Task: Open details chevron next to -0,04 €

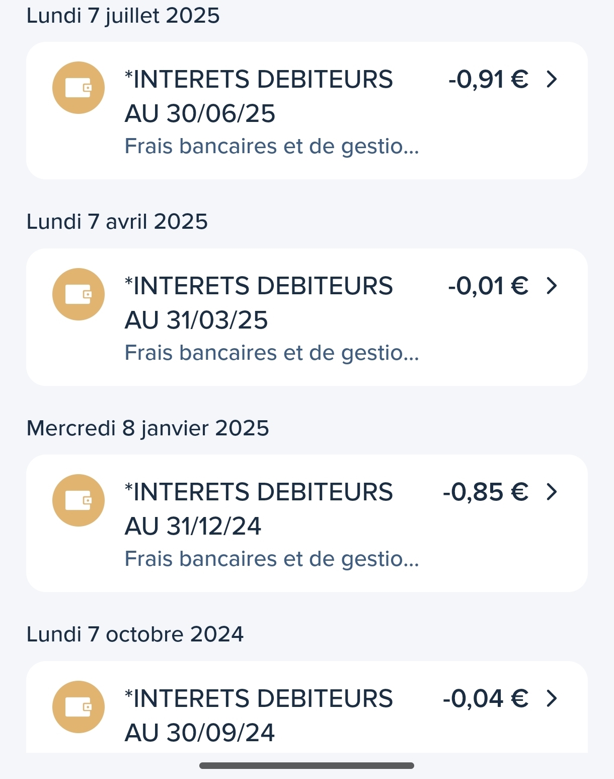Action: (x=552, y=698)
